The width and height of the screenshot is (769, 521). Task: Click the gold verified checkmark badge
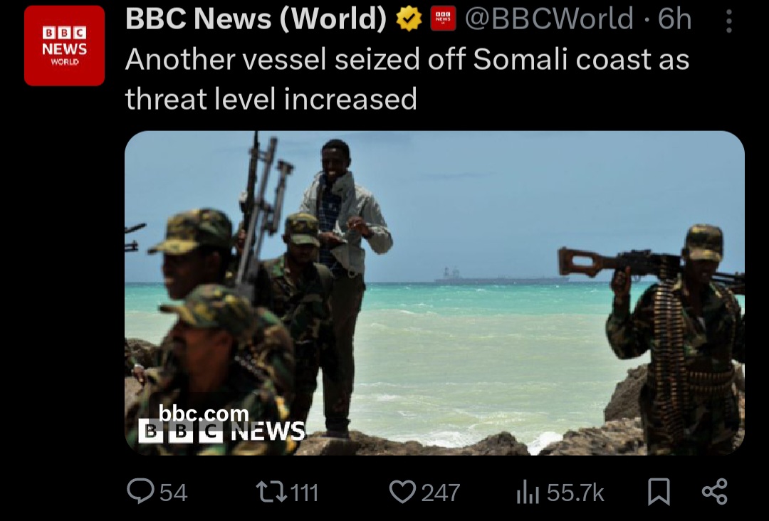click(x=409, y=19)
